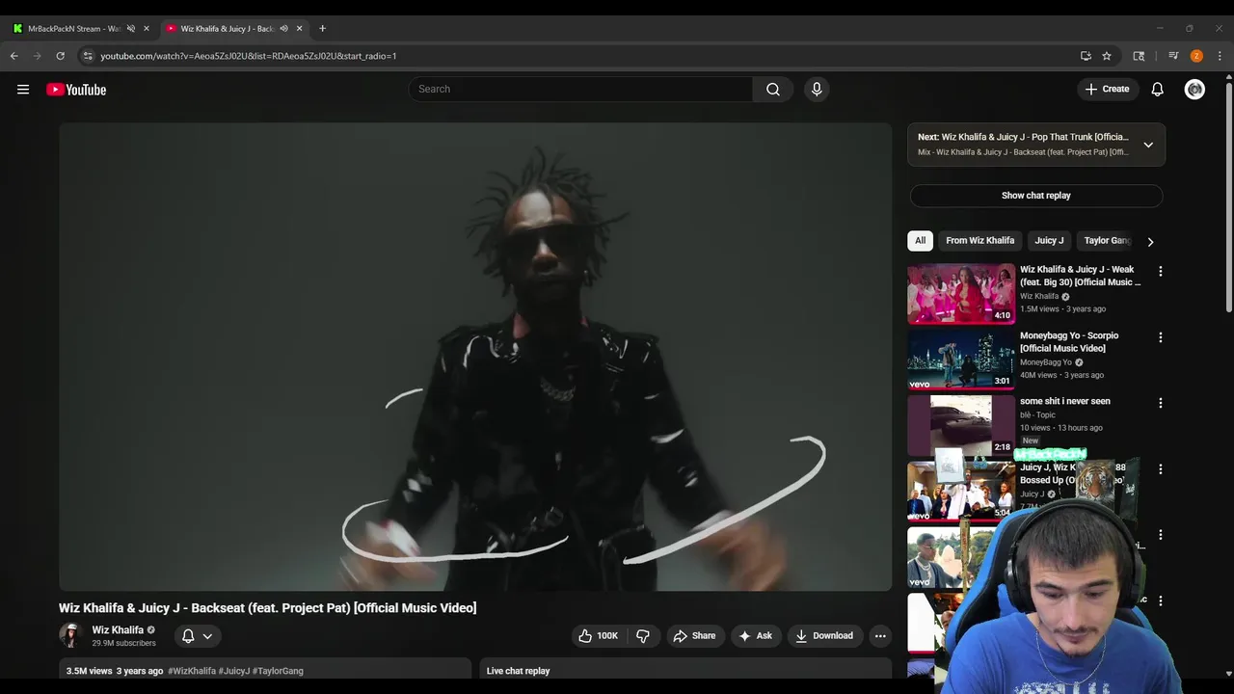Select the From Wiz Khalifa chip

[x=980, y=240]
